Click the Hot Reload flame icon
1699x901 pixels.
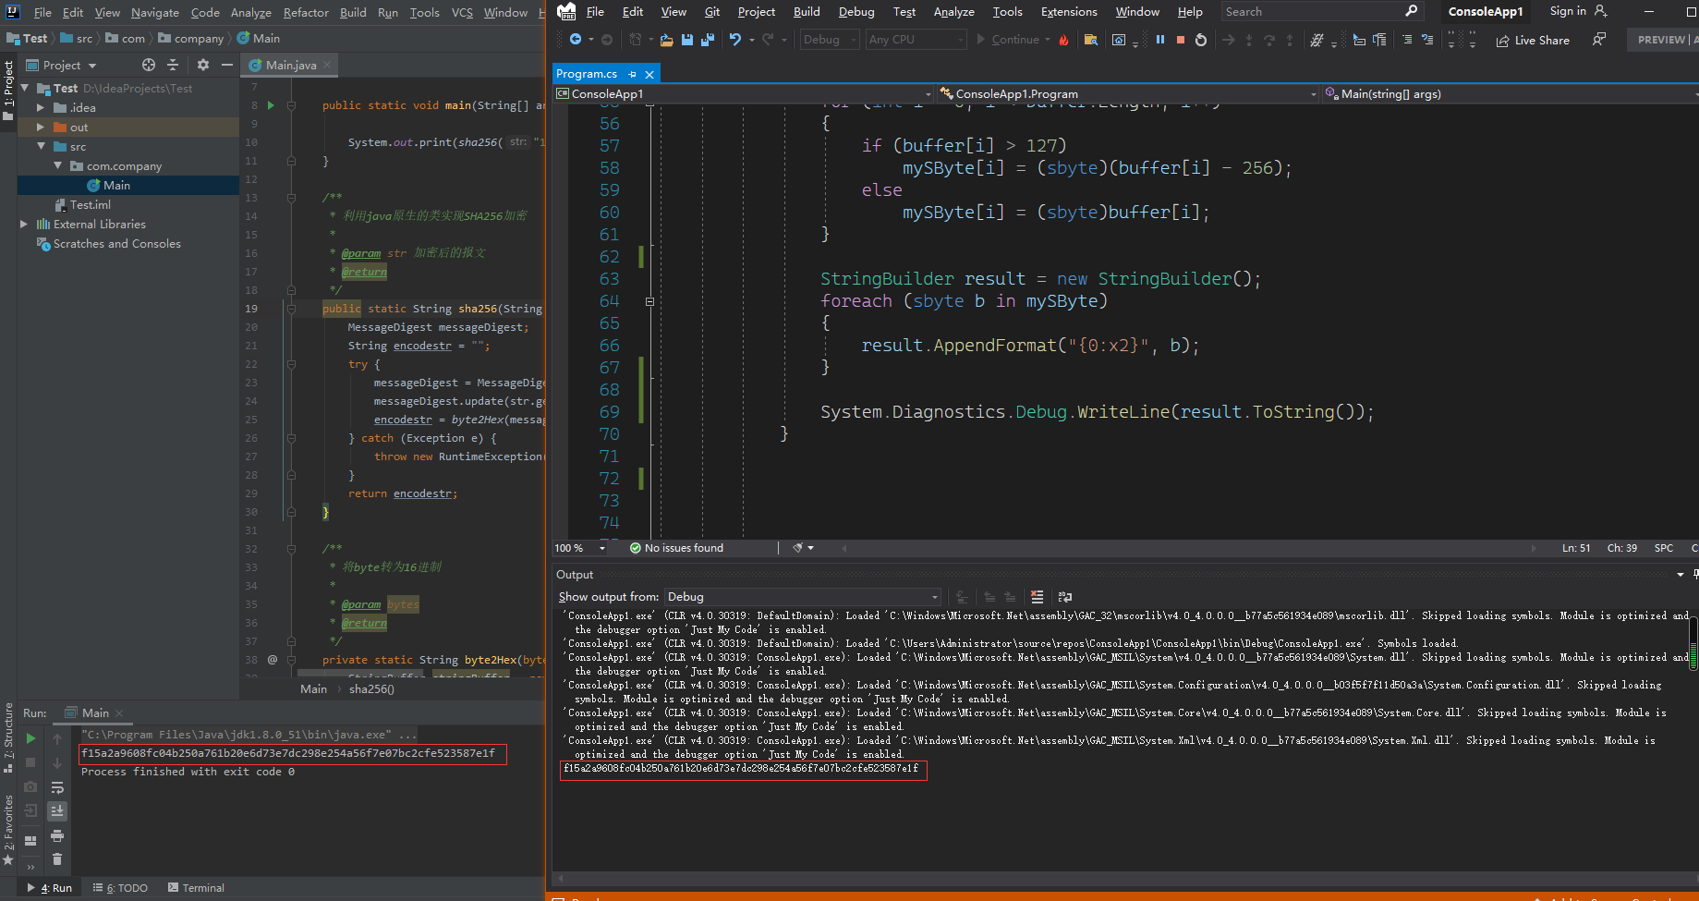tap(1064, 40)
